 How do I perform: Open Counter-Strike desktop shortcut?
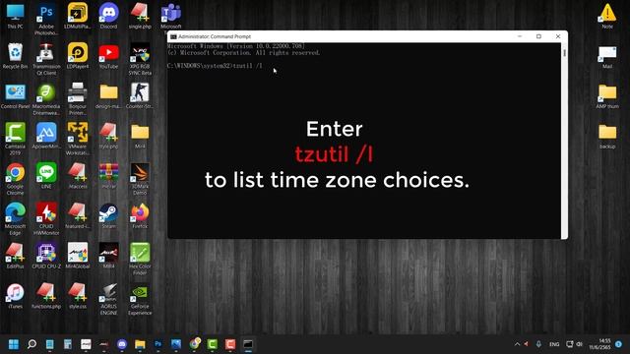140,96
